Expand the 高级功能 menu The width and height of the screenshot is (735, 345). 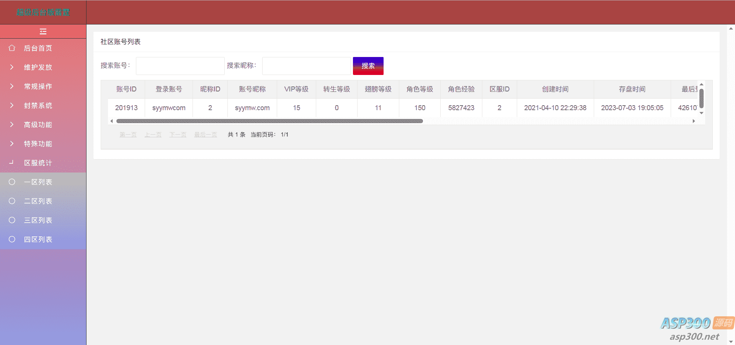38,125
